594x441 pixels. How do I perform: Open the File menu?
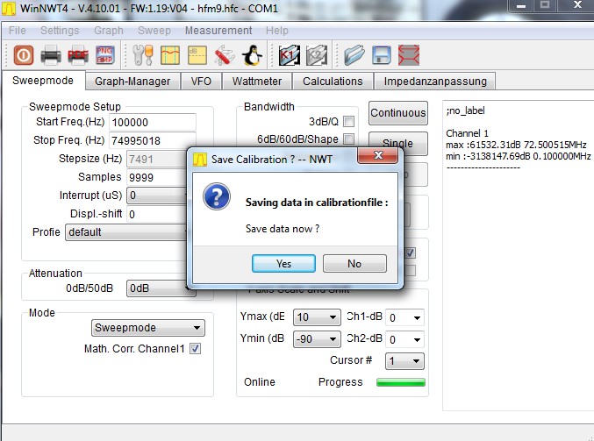click(18, 31)
